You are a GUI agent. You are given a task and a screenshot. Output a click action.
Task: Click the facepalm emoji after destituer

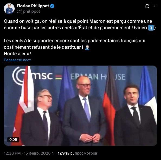point(87,47)
